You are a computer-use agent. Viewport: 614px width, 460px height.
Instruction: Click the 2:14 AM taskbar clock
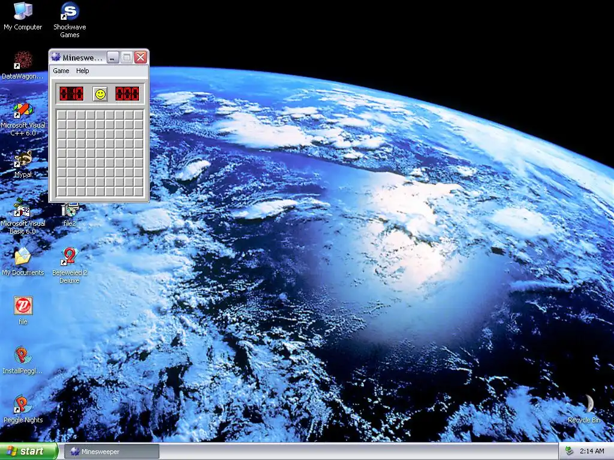tap(592, 452)
